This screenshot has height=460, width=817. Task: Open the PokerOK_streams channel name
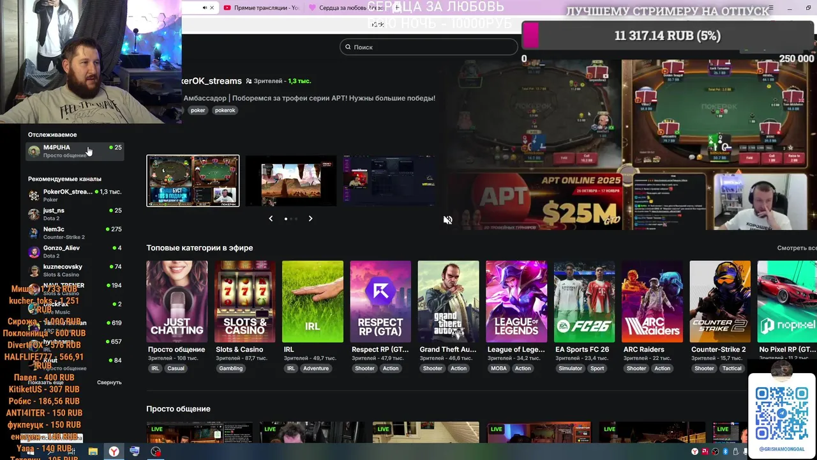[211, 81]
